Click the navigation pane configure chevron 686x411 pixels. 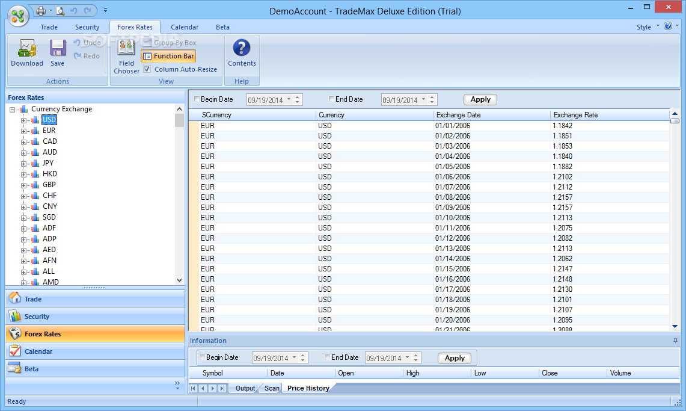pos(177,385)
